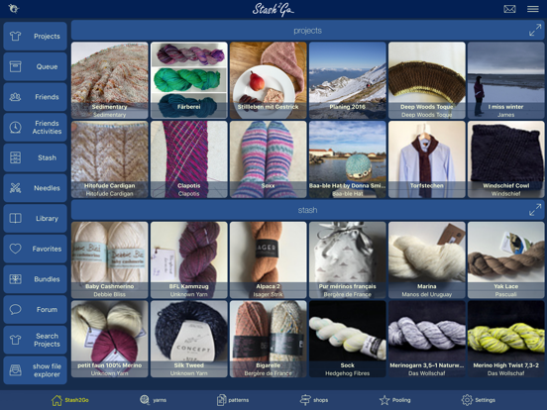Open Bundles in the sidebar
Screen dimensions: 547x410
[36, 279]
